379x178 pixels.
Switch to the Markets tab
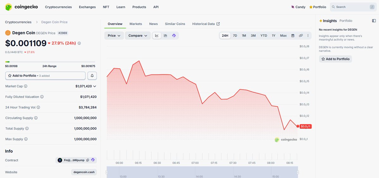point(136,24)
